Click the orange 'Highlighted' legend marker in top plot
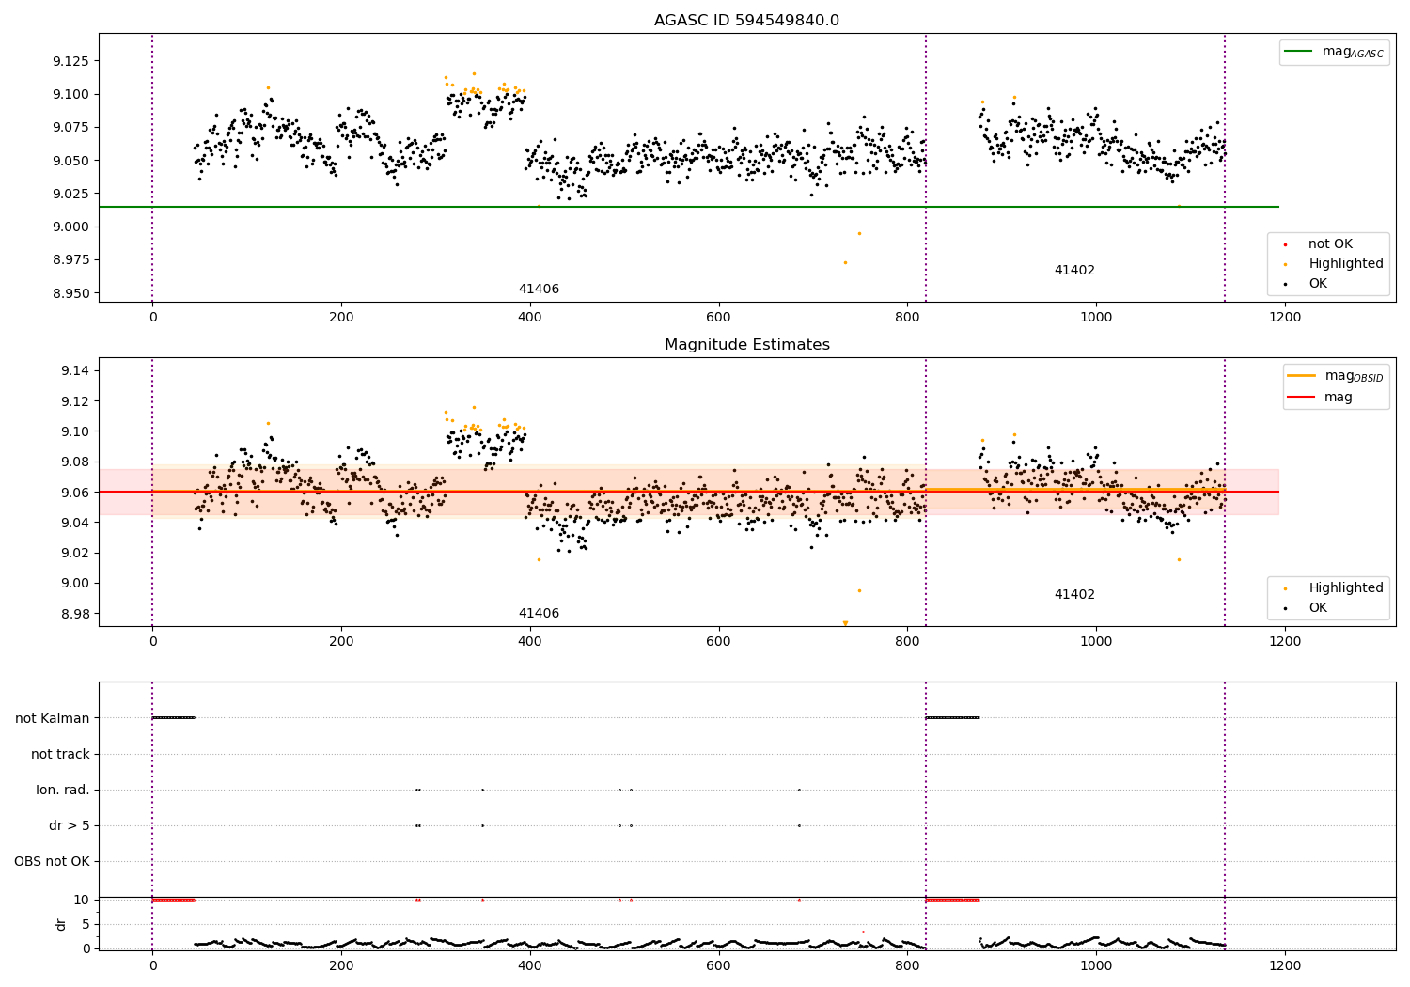The image size is (1410, 987). 1285,264
